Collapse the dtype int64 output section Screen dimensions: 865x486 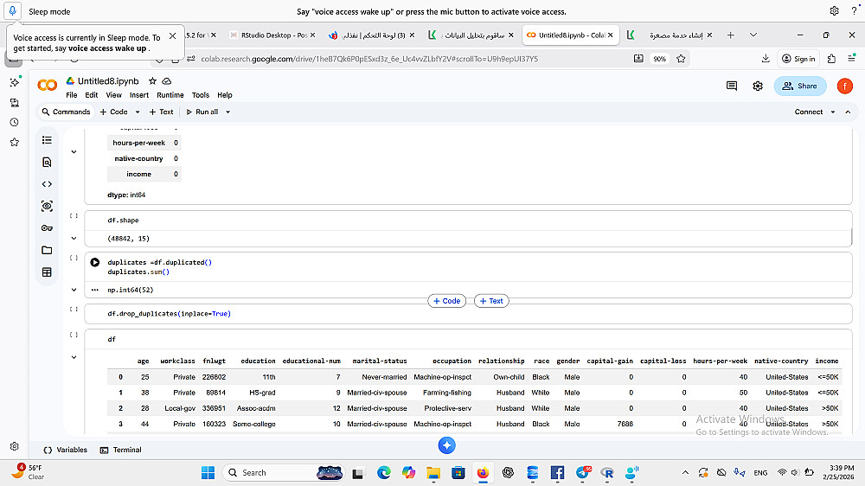pos(74,151)
